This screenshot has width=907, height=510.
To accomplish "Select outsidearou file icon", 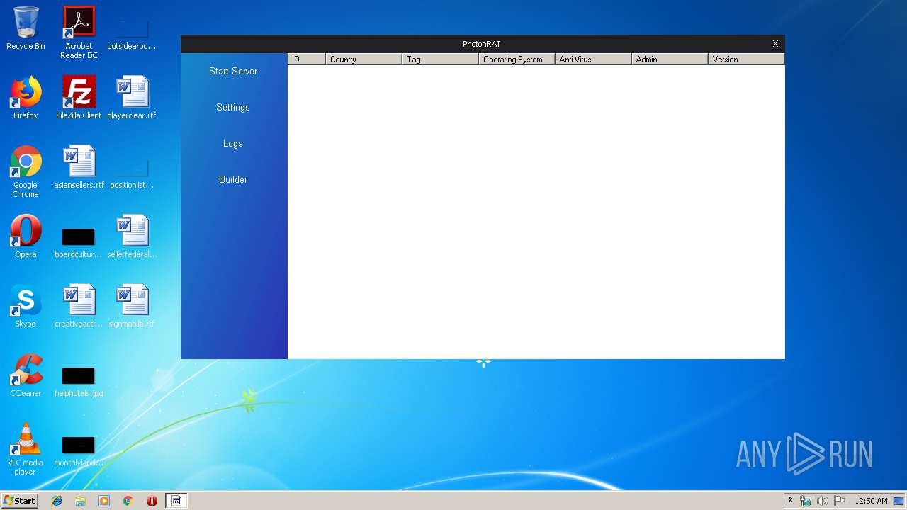I will click(132, 34).
